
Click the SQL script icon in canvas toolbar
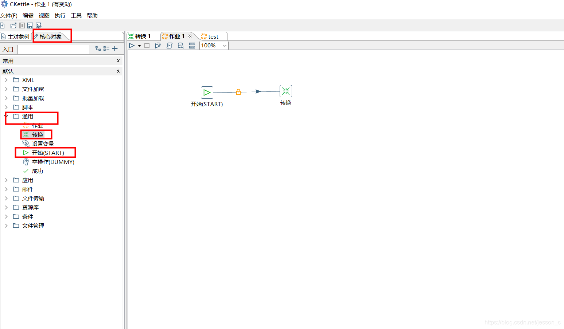pyautogui.click(x=170, y=46)
